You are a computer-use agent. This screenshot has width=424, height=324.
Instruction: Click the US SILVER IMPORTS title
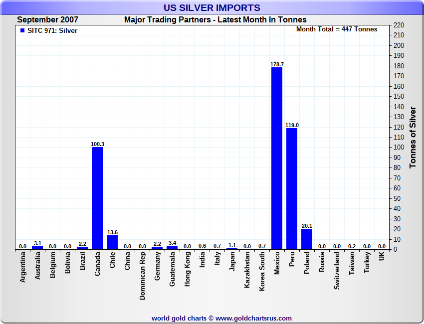point(212,8)
